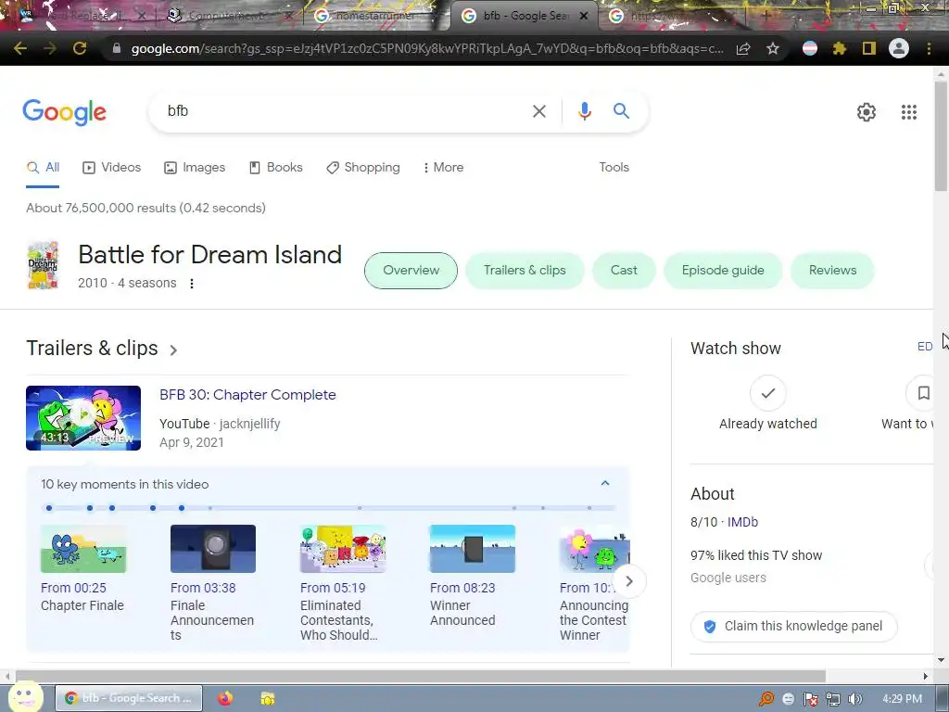Screen dimensions: 949x712
Task: Select the Episode guide chip
Action: pos(723,270)
